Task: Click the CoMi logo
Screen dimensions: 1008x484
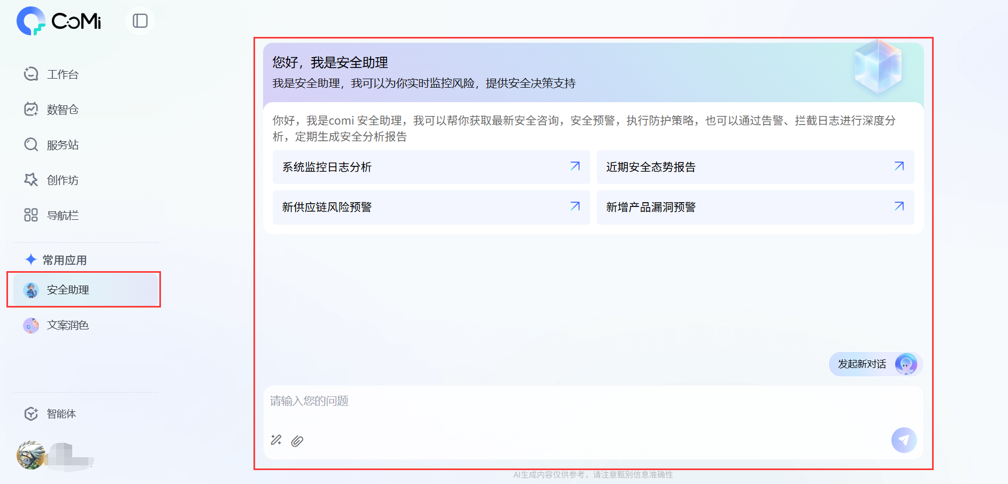Action: 59,21
